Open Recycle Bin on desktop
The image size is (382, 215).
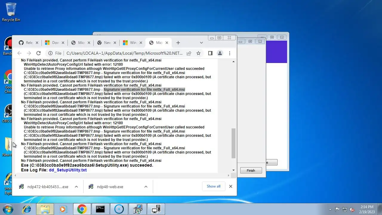(x=11, y=12)
